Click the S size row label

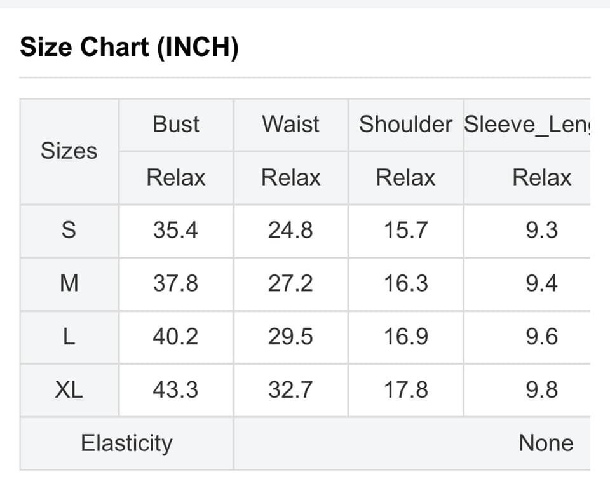[x=69, y=231]
